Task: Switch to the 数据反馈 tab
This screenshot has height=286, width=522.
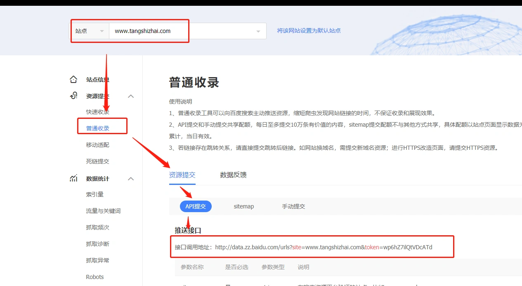Action: pos(234,175)
